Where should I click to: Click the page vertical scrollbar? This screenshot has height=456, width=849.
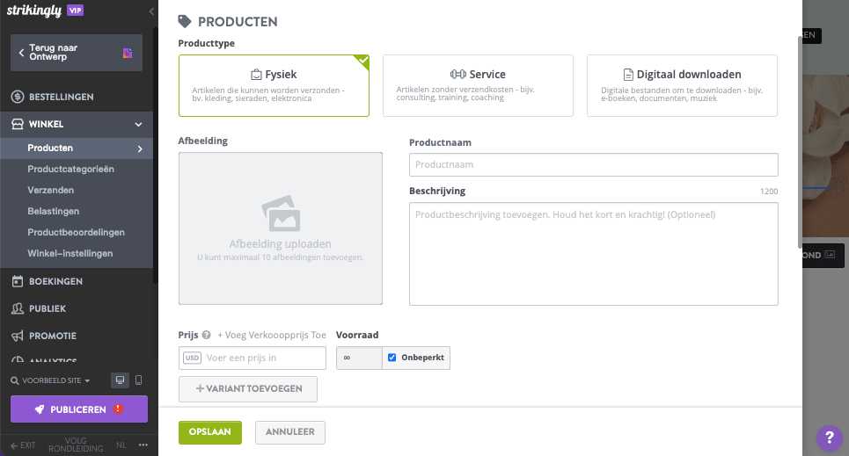click(799, 141)
